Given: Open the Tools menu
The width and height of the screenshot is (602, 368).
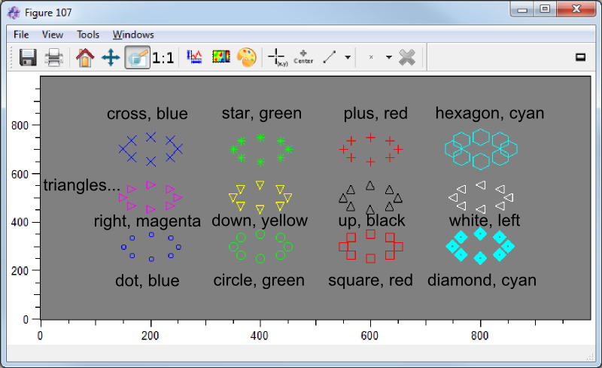Looking at the screenshot, I should pyautogui.click(x=88, y=35).
